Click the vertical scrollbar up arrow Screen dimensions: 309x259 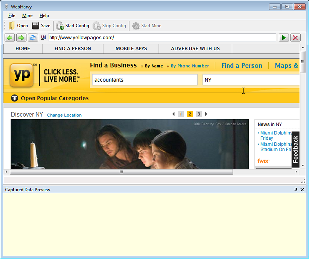coord(303,47)
